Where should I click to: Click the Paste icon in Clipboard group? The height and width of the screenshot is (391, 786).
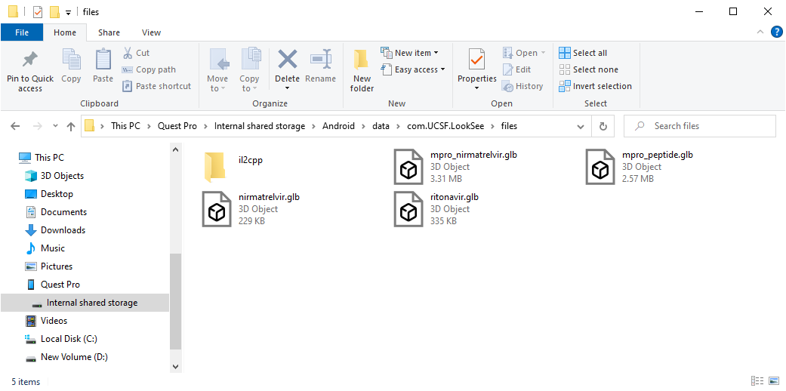click(x=103, y=60)
